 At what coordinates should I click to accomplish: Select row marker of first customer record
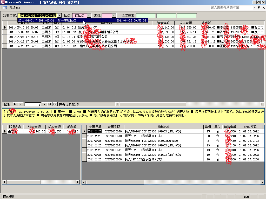coord(5,27)
